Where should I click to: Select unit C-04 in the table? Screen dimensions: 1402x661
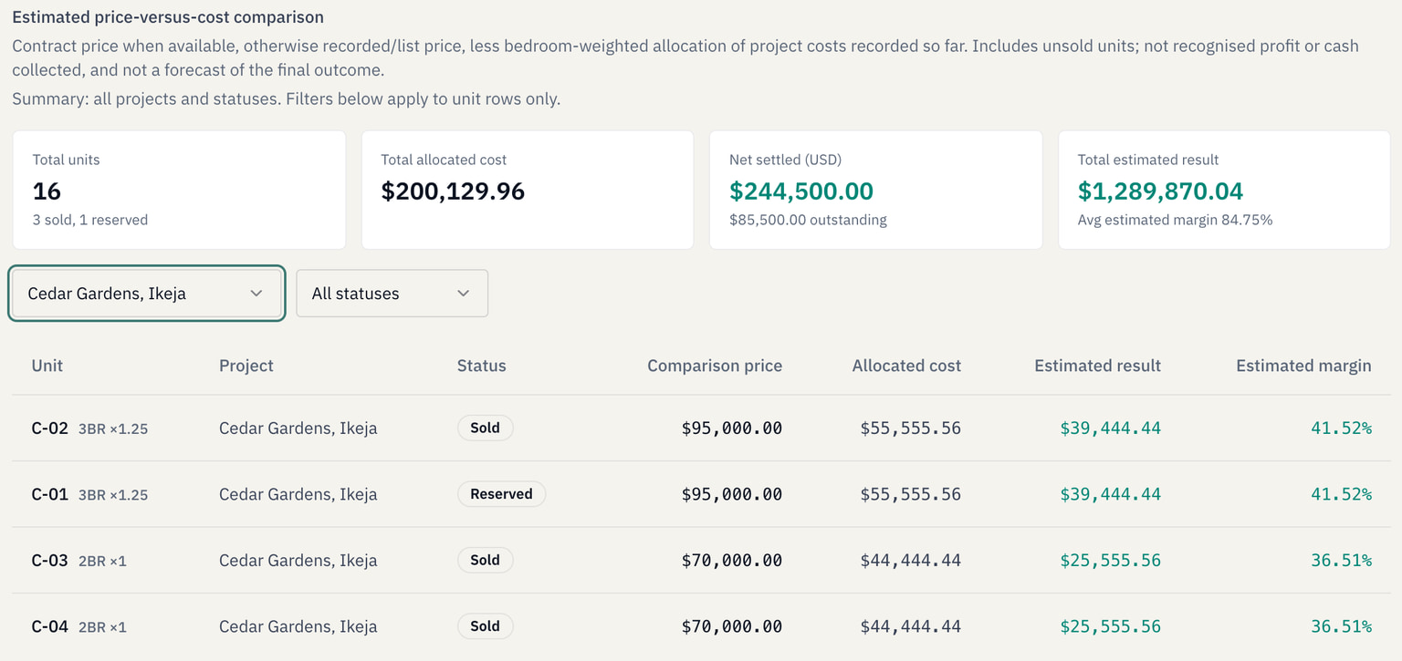pyautogui.click(x=50, y=626)
